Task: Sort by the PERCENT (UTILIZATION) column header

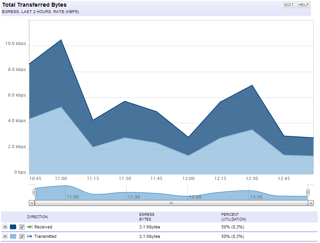Action: tap(234, 217)
